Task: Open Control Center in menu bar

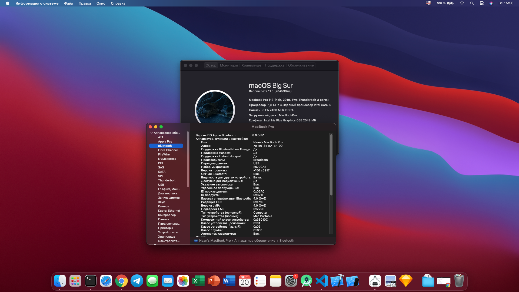Action: coord(481,3)
